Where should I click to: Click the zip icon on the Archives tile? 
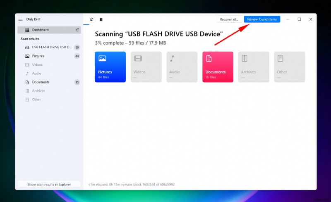(245, 58)
